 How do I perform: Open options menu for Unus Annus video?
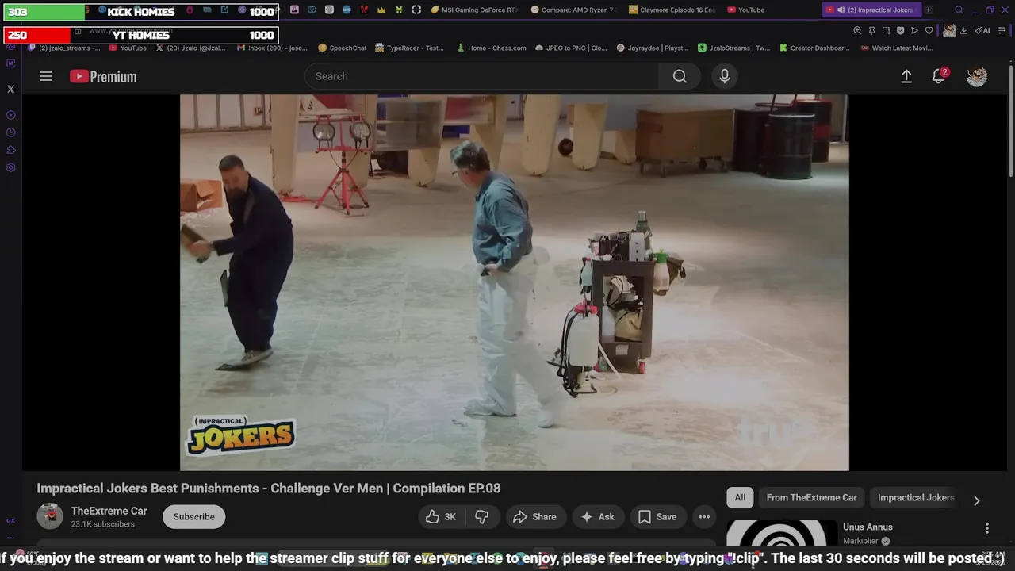pyautogui.click(x=987, y=528)
